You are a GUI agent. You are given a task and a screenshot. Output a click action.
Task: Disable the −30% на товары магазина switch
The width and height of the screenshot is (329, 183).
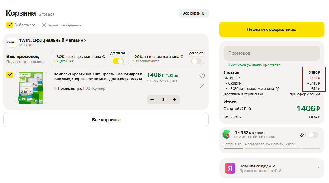coord(118,61)
